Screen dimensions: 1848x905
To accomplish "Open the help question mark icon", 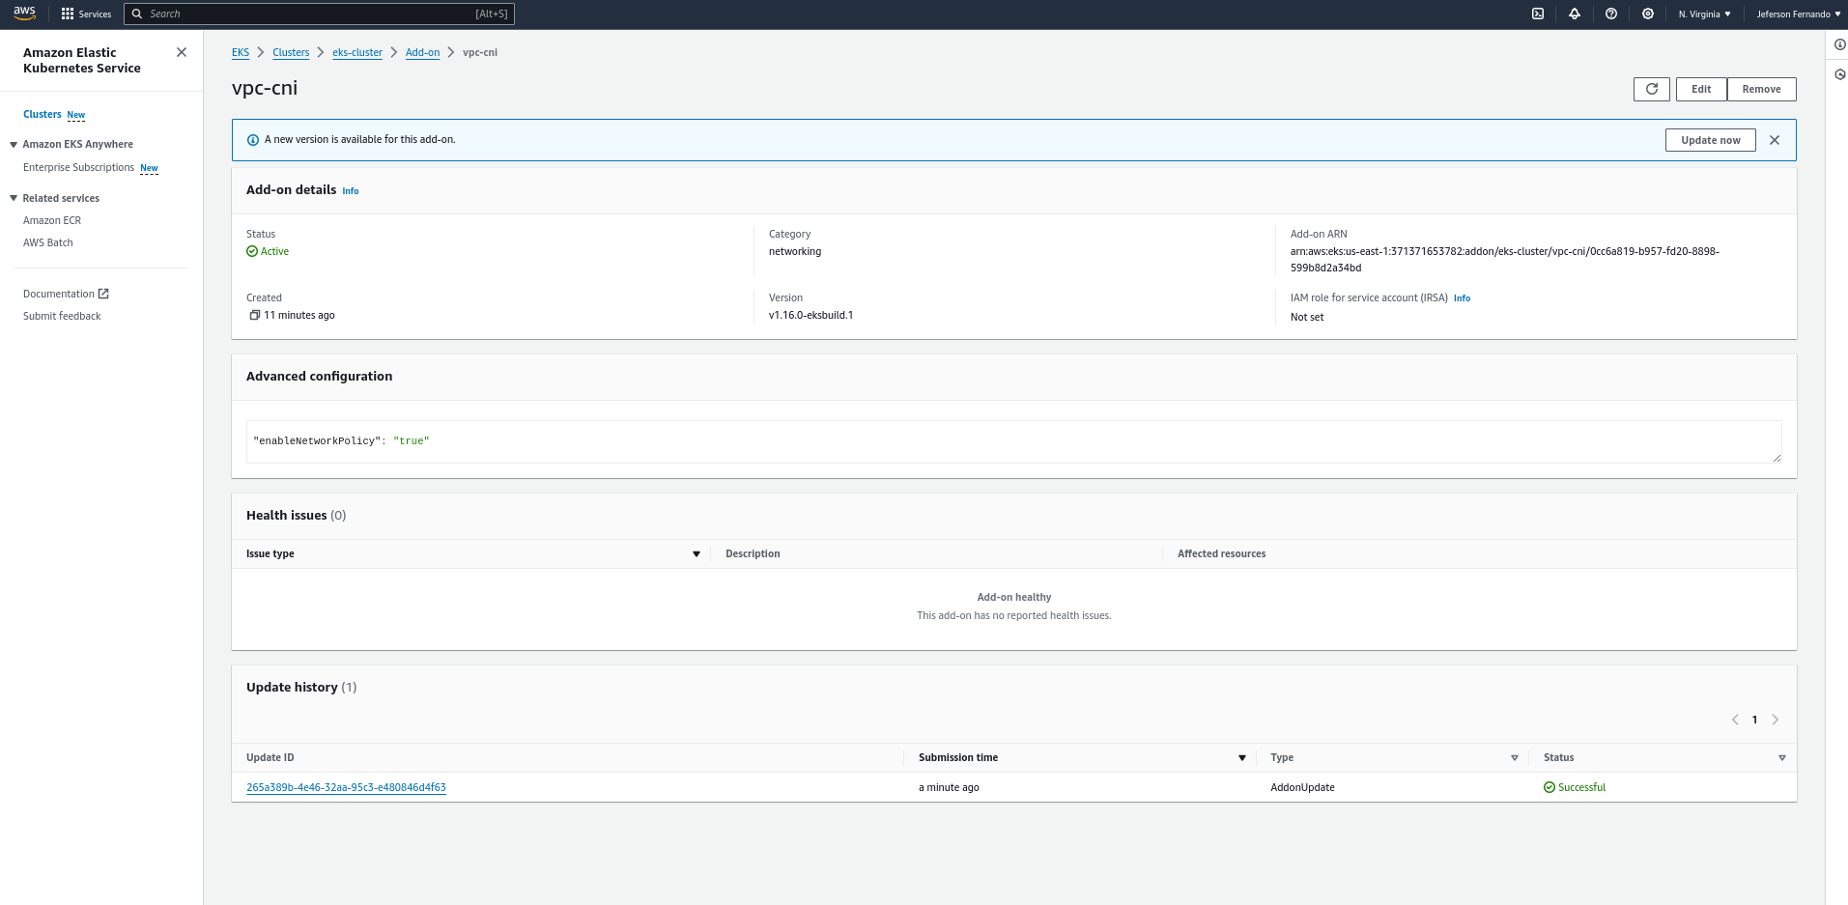I will pyautogui.click(x=1611, y=14).
